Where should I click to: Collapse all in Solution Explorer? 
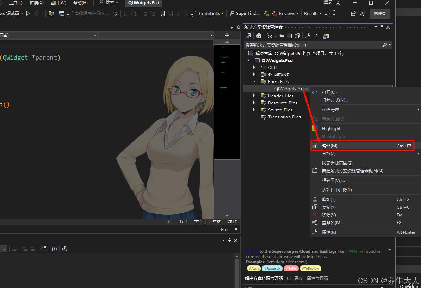(290, 36)
